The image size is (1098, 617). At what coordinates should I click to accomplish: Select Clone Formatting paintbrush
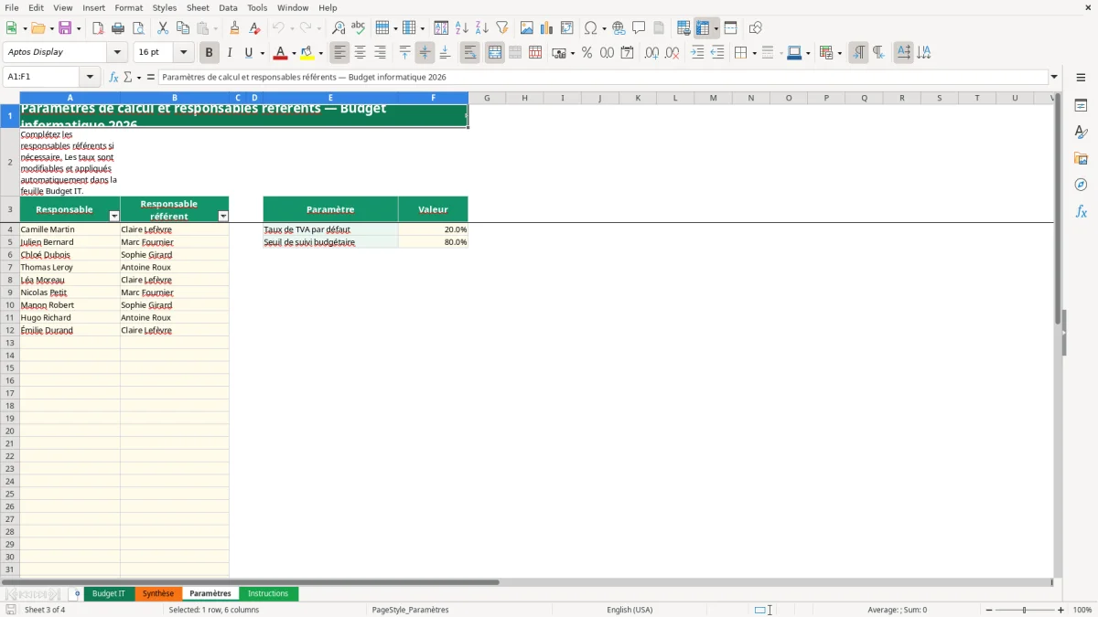click(235, 28)
